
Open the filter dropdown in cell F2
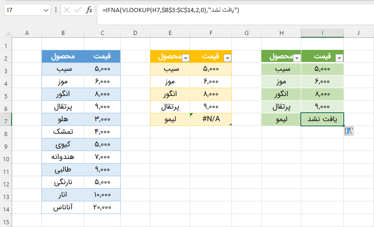click(227, 57)
